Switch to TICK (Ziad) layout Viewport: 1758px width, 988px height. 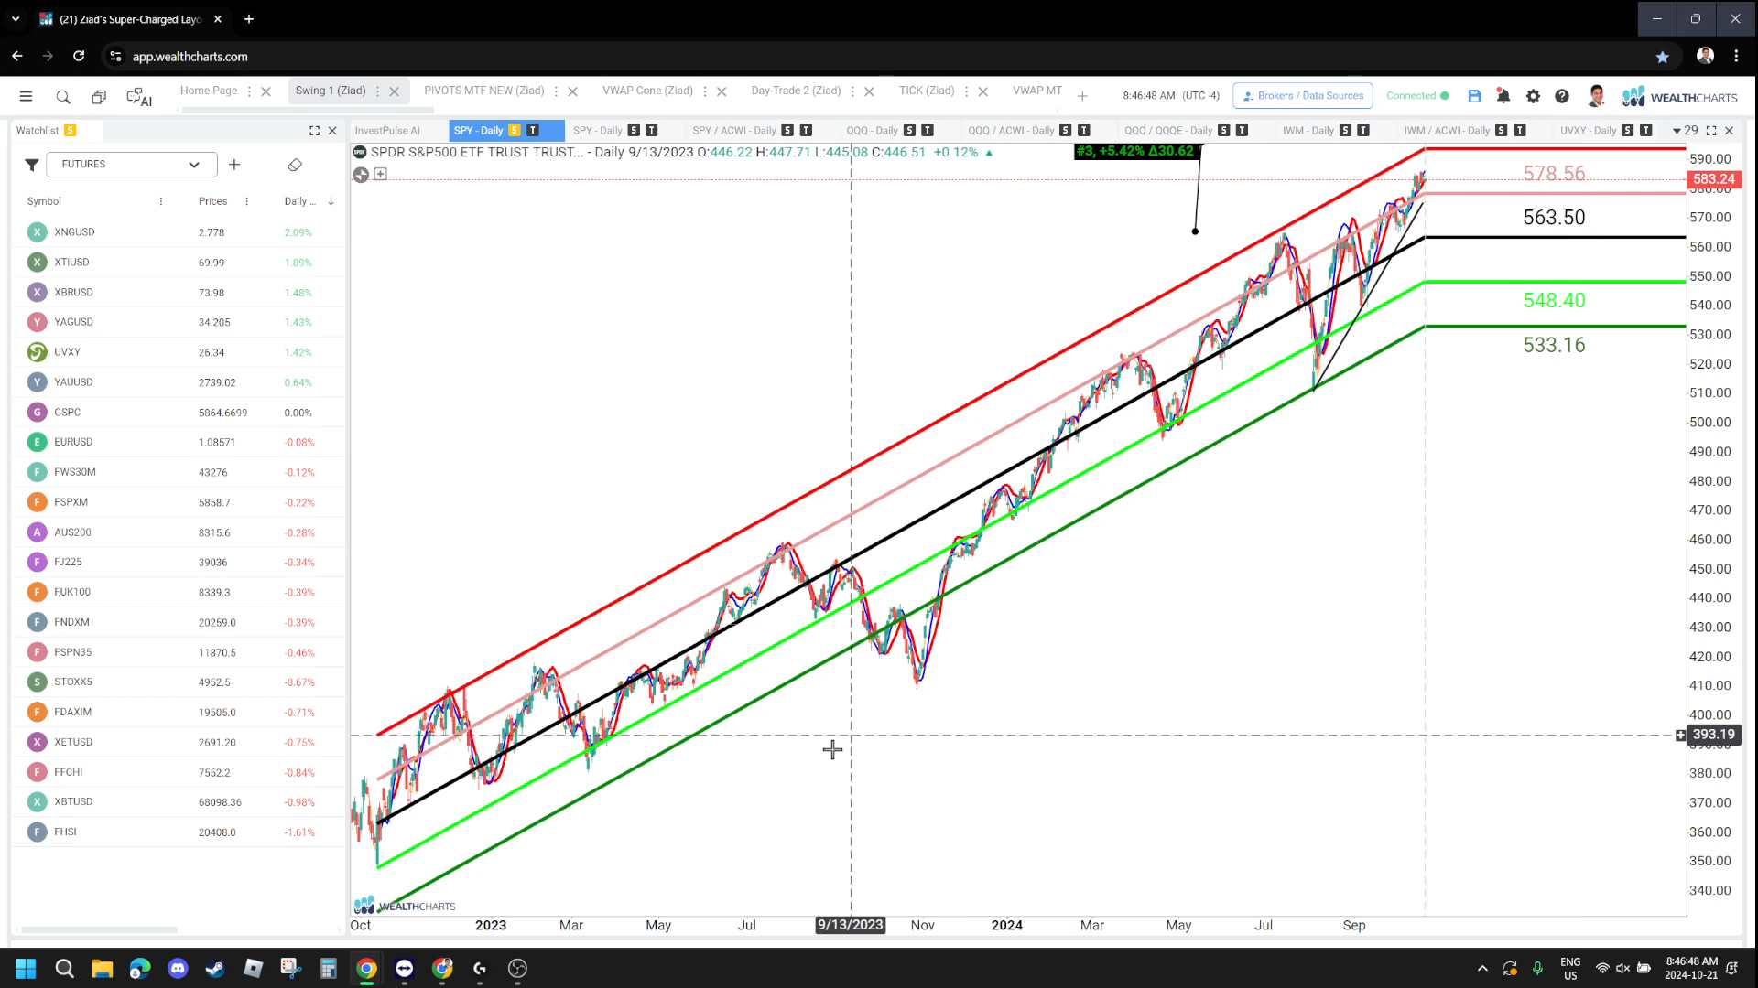[x=927, y=91]
